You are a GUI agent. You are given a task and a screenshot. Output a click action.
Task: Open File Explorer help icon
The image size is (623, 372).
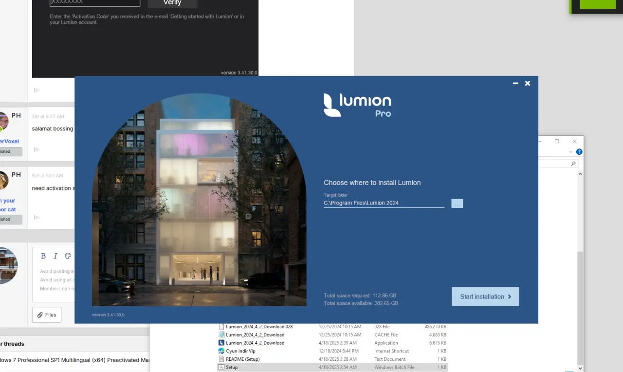[579, 152]
